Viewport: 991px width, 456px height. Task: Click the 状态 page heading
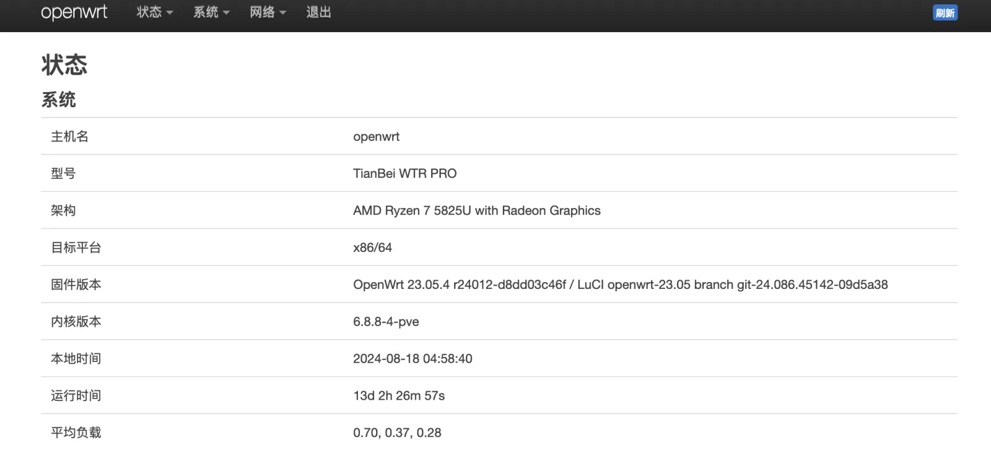click(64, 64)
